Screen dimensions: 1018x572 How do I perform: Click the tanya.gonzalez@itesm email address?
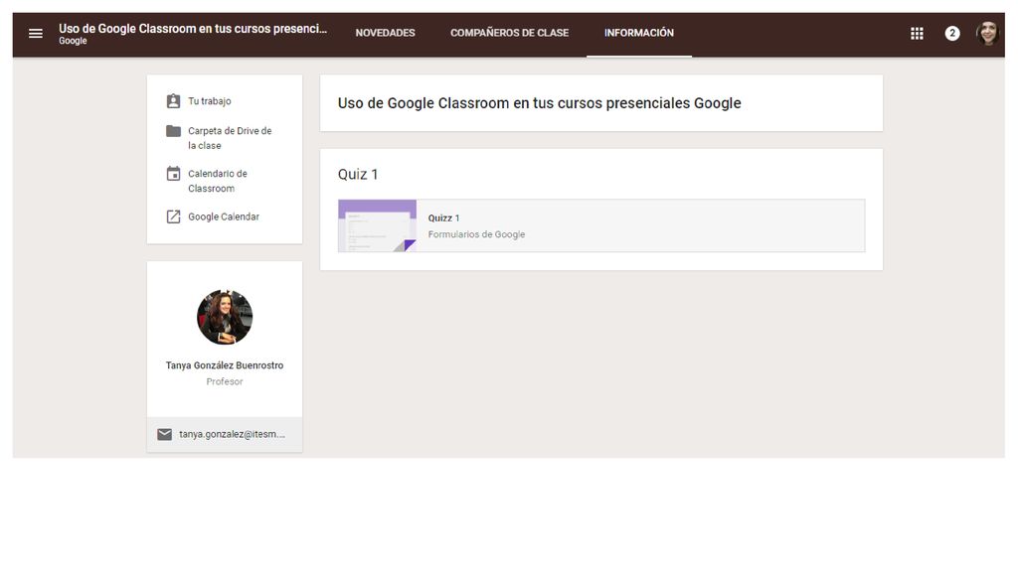pos(232,435)
